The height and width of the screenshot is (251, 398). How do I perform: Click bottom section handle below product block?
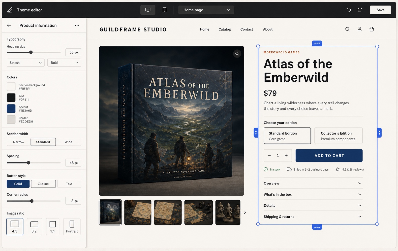click(317, 227)
